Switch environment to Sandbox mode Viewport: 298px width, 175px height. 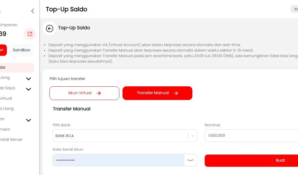pyautogui.click(x=21, y=50)
